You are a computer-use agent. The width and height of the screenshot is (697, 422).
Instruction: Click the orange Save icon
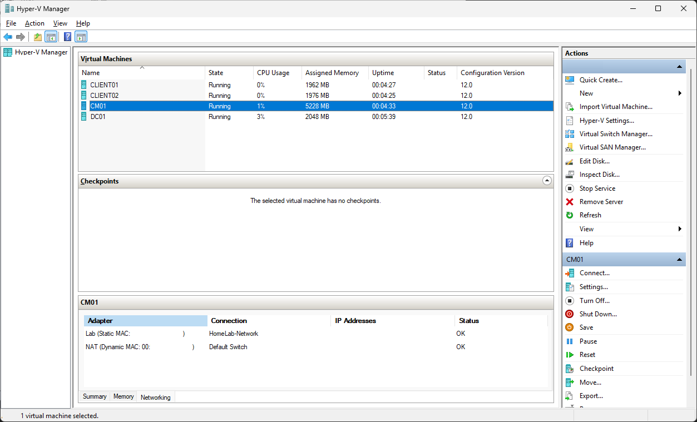[570, 327]
